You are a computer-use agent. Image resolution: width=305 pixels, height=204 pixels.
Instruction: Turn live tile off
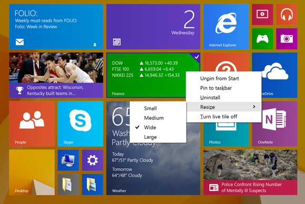click(x=223, y=117)
